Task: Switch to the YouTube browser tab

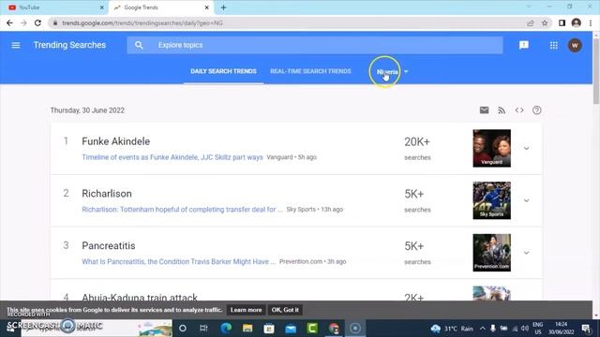Action: [x=54, y=7]
